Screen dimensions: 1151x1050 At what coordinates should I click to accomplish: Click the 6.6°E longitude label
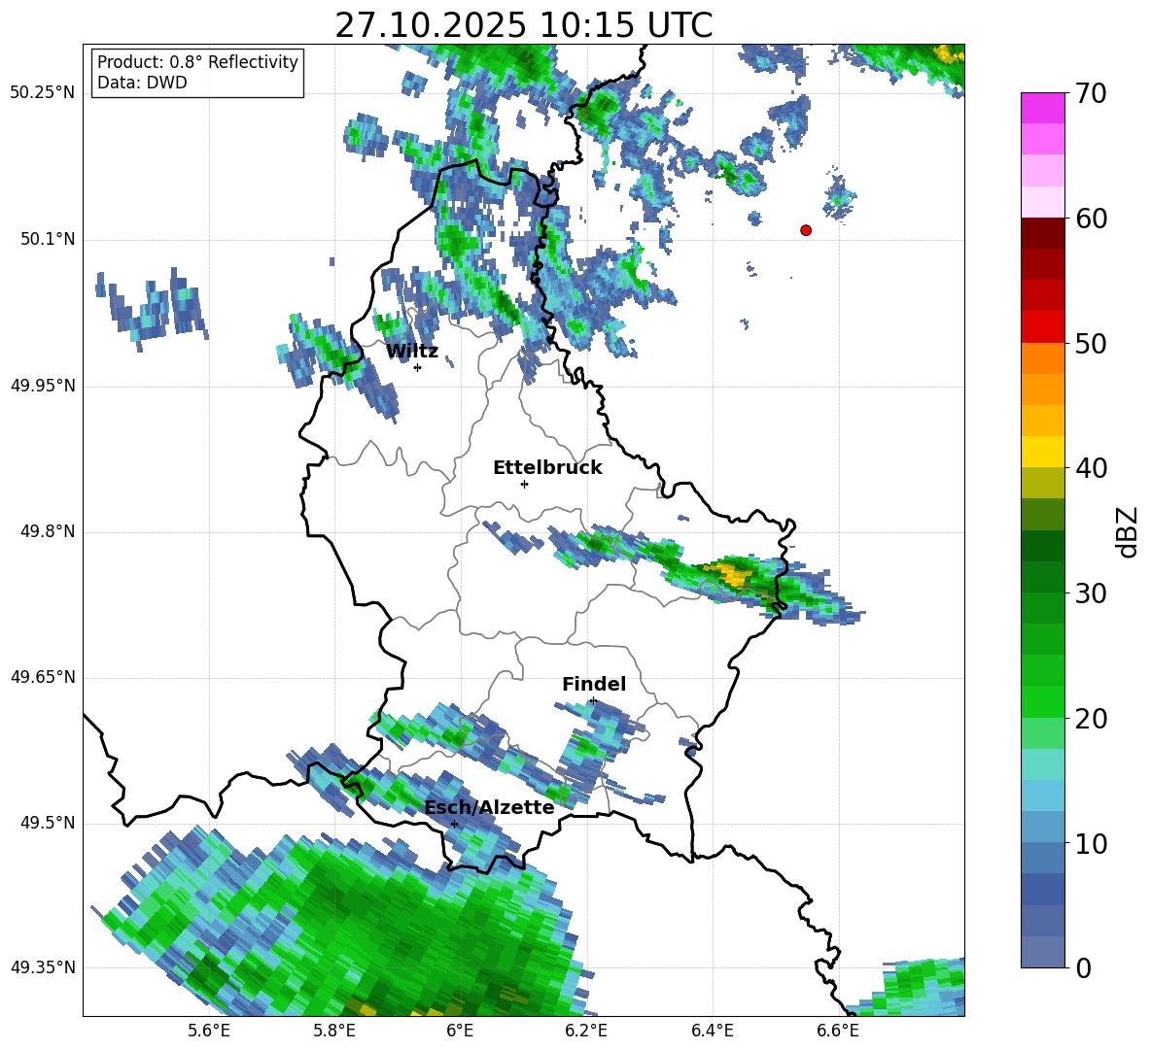pos(838,1032)
